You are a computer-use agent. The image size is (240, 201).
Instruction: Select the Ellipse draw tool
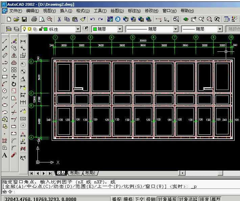coord(5,105)
